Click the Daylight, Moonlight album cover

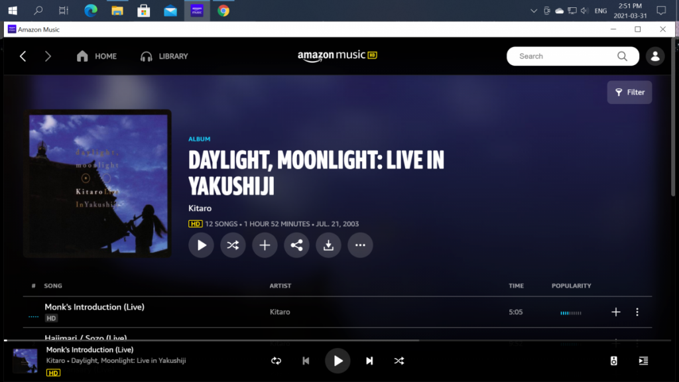click(x=97, y=184)
